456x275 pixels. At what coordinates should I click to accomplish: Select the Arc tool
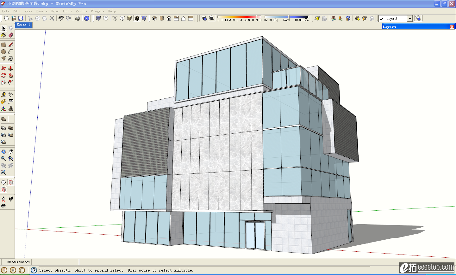[x=11, y=52]
